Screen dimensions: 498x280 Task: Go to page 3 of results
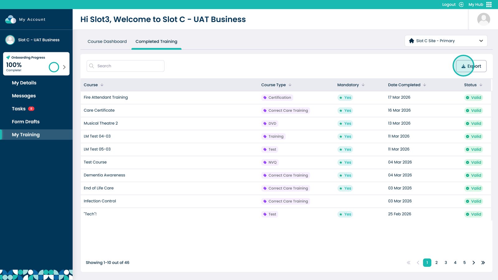coord(446,263)
